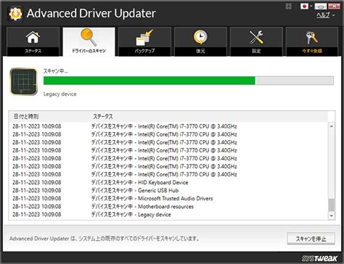Select the Motherboard resources log row
The width and height of the screenshot is (344, 264).
(169, 207)
